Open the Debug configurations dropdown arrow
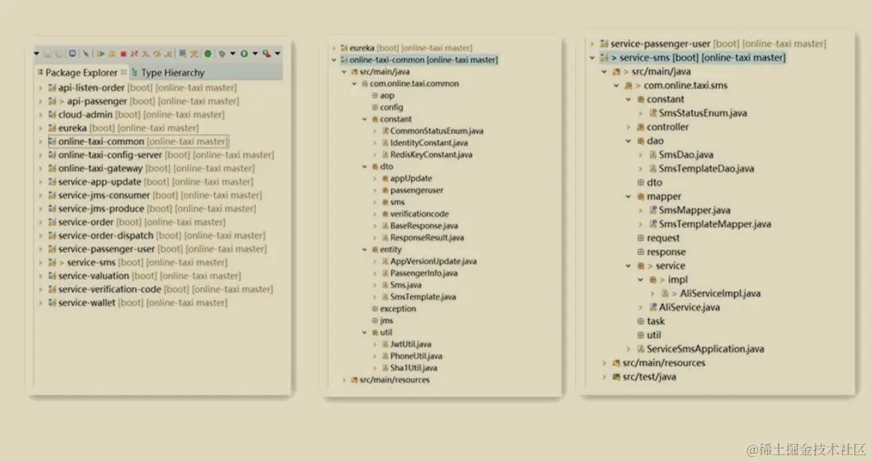Image resolution: width=871 pixels, height=462 pixels. [x=233, y=54]
